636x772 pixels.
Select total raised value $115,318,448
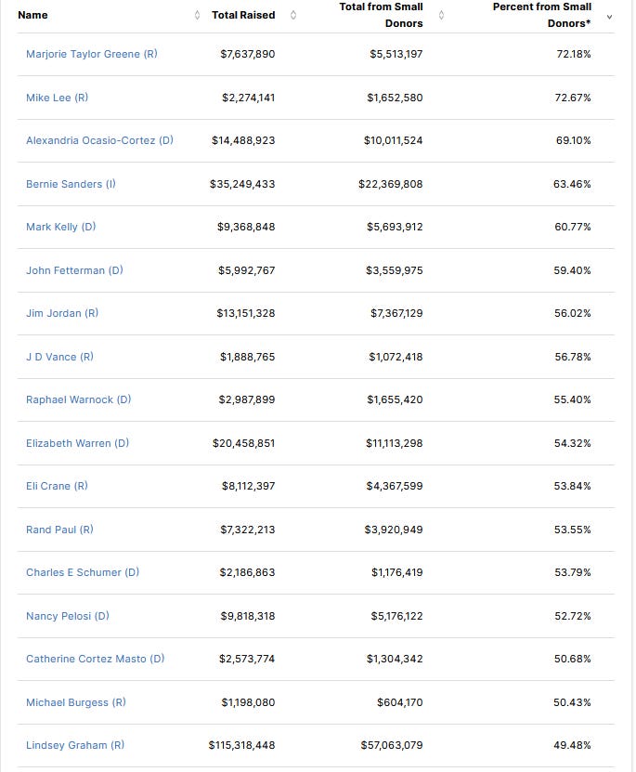[x=242, y=745]
